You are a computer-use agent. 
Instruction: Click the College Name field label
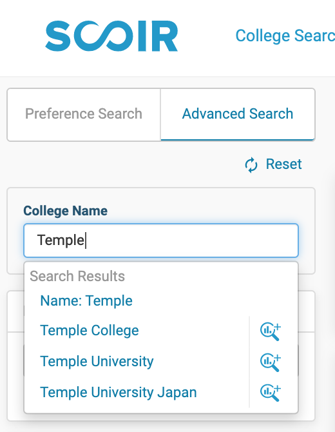coord(66,211)
